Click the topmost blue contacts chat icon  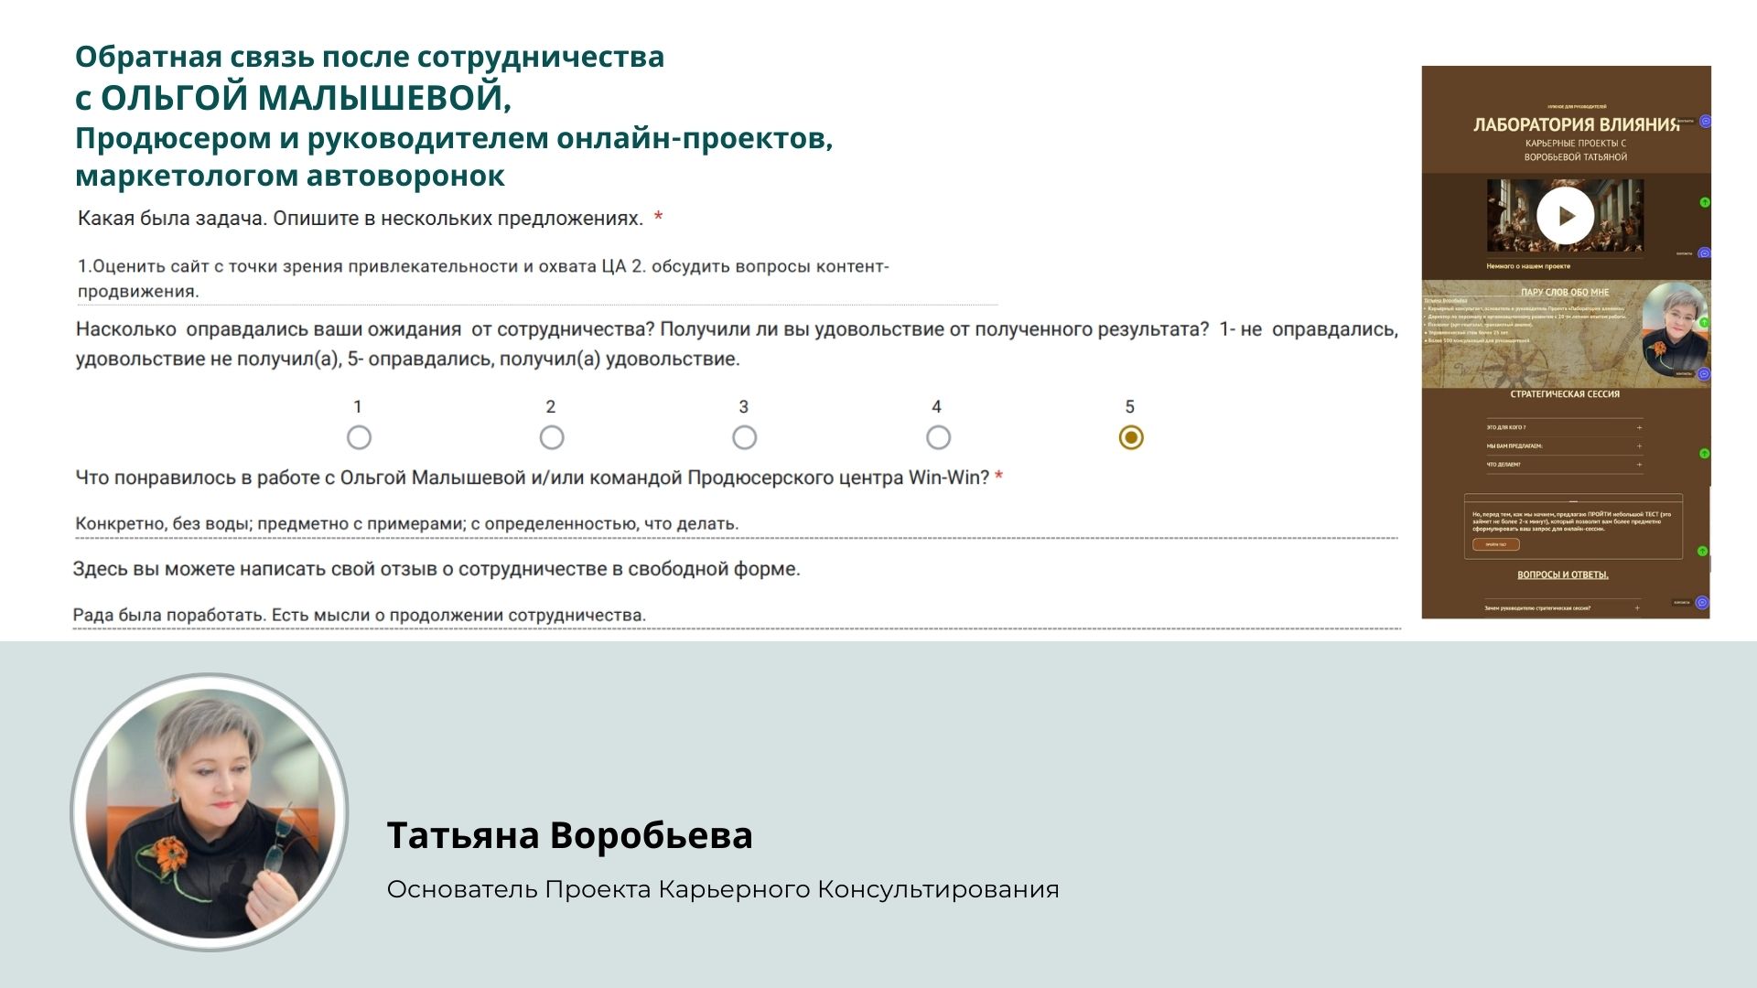pyautogui.click(x=1705, y=122)
